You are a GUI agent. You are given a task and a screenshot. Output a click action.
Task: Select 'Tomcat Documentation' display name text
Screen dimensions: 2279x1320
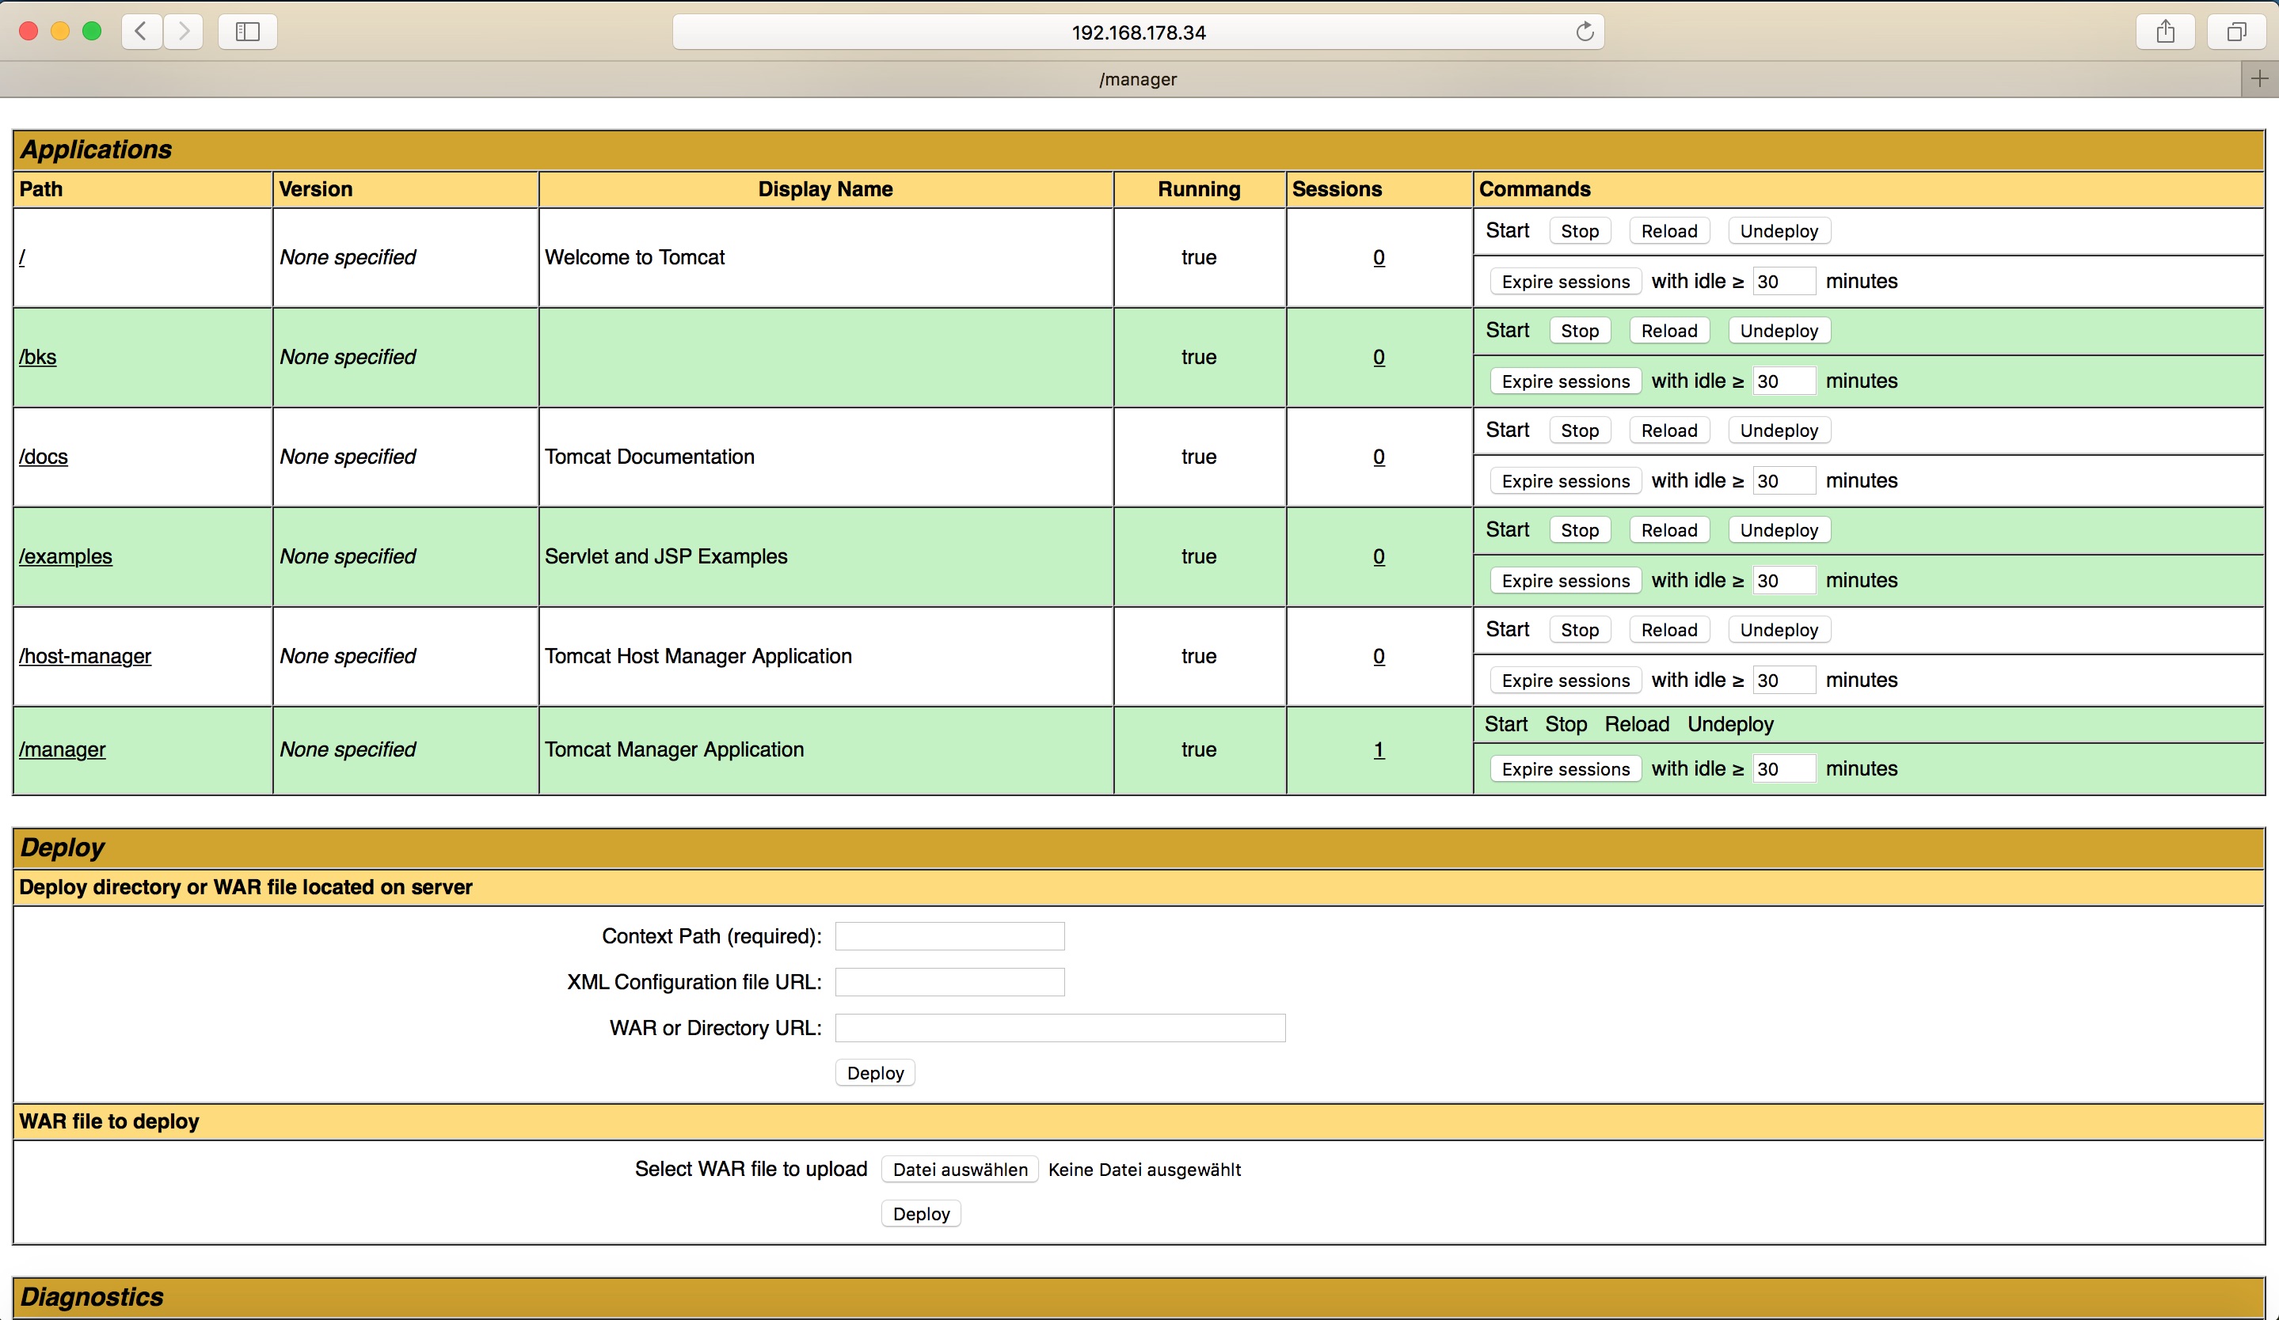tap(649, 457)
